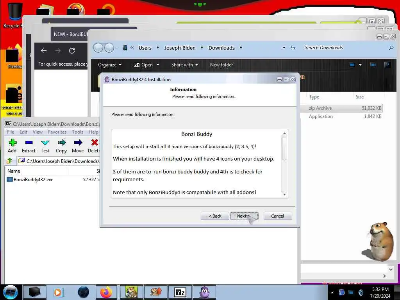Expand the view options dropdown arrow

[360, 65]
